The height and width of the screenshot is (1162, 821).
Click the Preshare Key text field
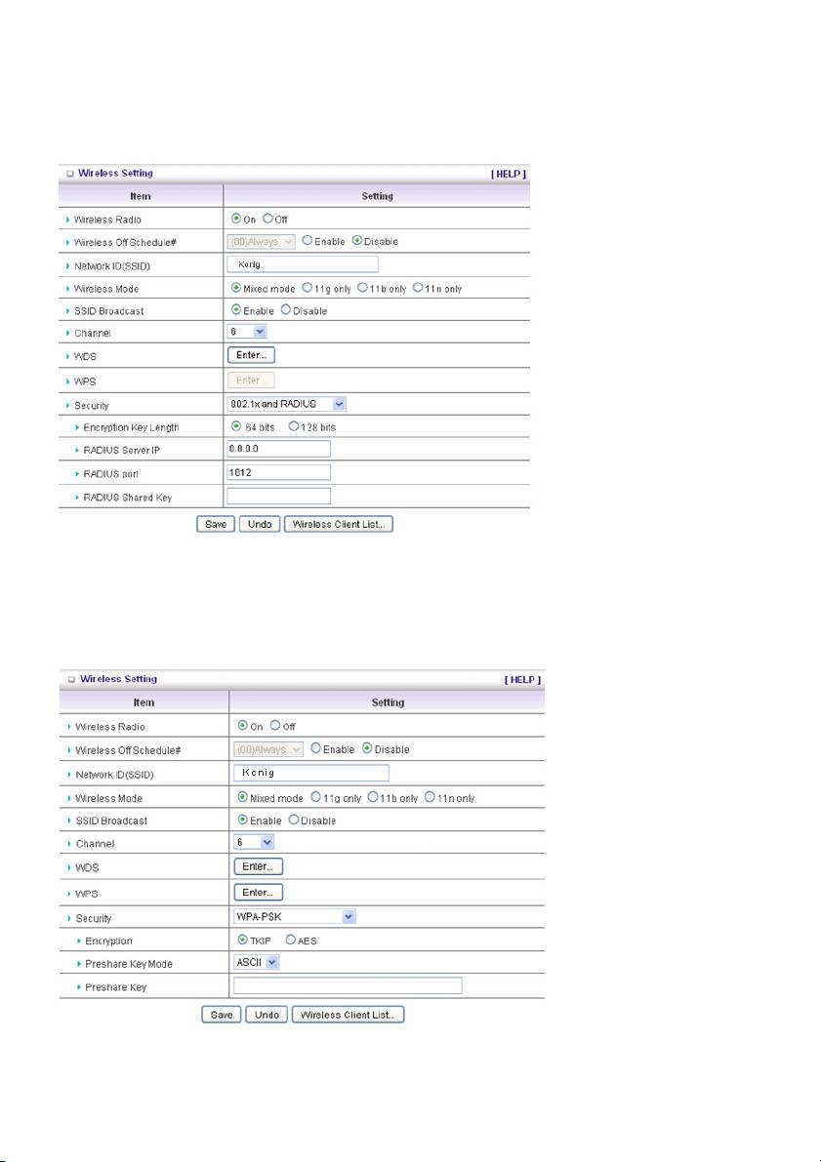347,986
